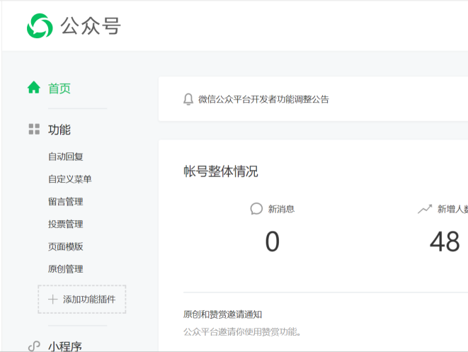The width and height of the screenshot is (468, 352).
Task: Open 留言管理 page
Action: point(66,202)
